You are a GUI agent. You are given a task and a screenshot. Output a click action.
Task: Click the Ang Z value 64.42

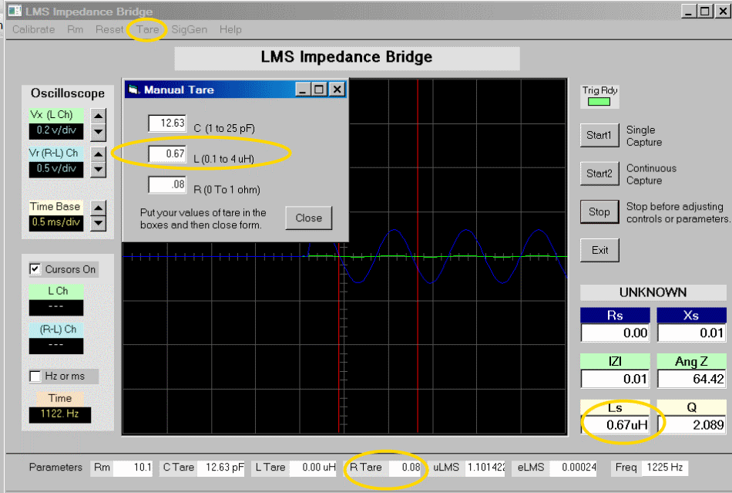point(692,379)
